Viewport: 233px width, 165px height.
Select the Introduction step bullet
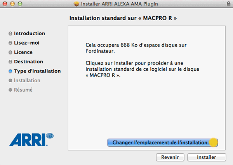(10, 33)
